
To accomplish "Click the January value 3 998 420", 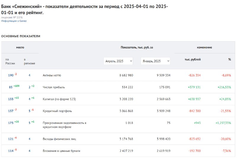I will pyautogui.click(x=164, y=139).
